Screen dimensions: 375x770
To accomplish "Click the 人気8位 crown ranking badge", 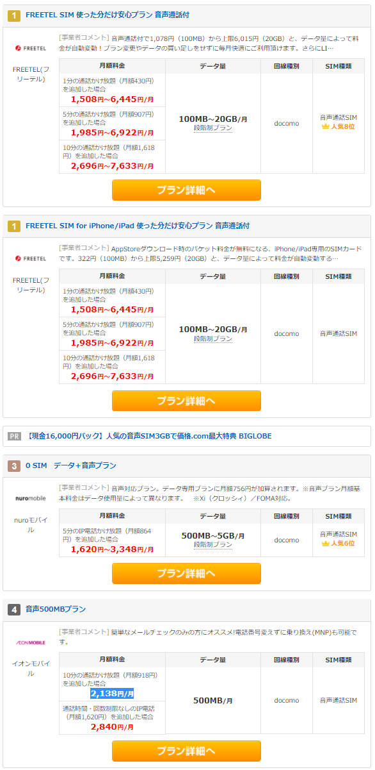I will 338,126.
